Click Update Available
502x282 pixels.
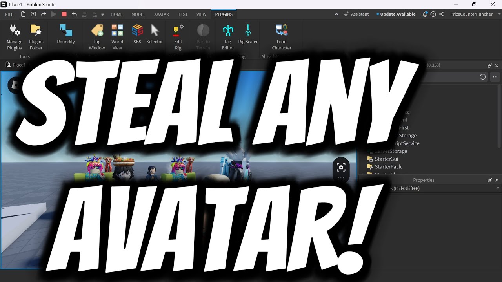(396, 14)
